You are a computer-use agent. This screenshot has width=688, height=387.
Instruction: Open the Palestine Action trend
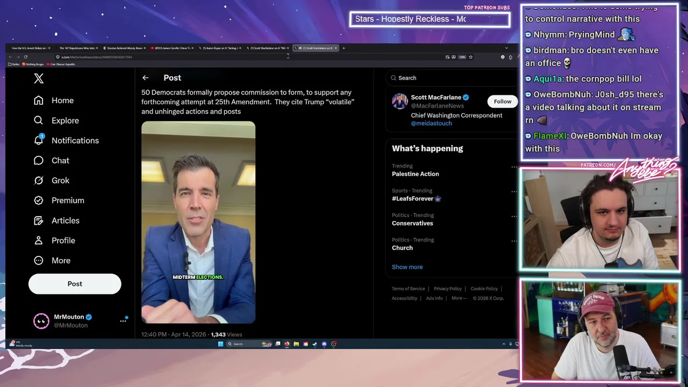click(x=415, y=174)
